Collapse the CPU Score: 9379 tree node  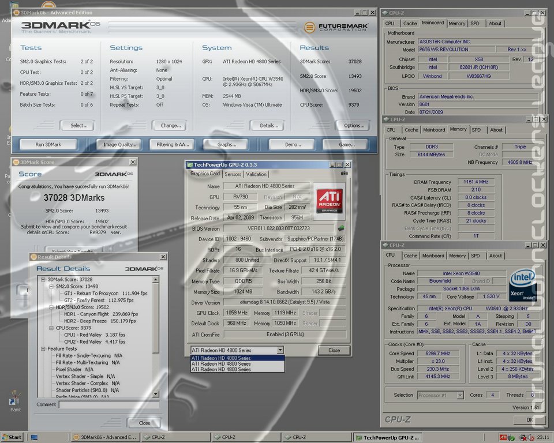(51, 328)
